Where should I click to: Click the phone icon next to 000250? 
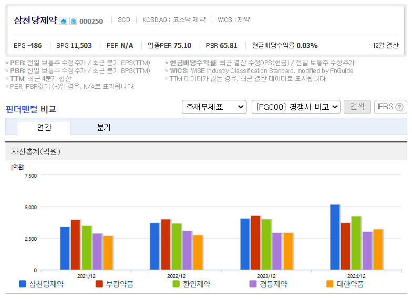(74, 21)
